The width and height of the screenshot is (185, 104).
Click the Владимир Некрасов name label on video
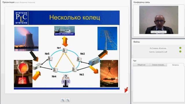pyautogui.click(x=158, y=32)
